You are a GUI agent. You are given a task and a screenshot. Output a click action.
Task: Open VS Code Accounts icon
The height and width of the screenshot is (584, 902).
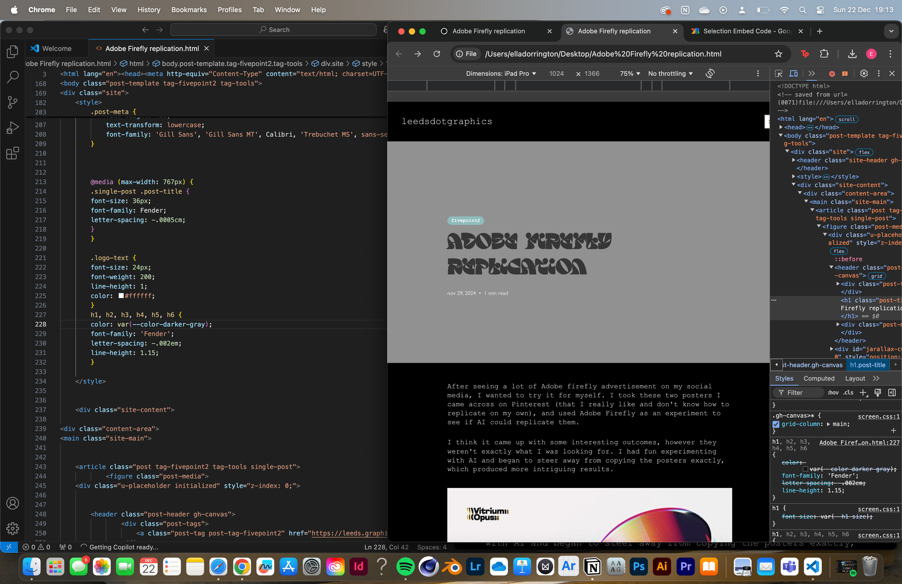(13, 503)
